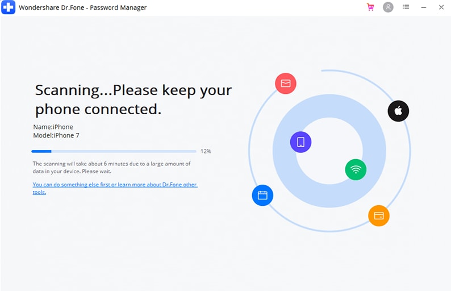Click the scanning will take about 6 minutes note
Screen dimensions: 451x291
(x=111, y=168)
